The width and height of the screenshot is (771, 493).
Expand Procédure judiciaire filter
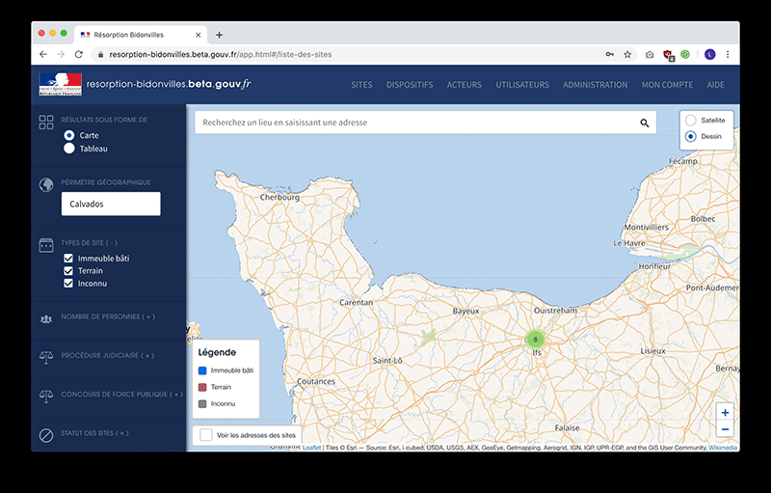[x=108, y=356]
